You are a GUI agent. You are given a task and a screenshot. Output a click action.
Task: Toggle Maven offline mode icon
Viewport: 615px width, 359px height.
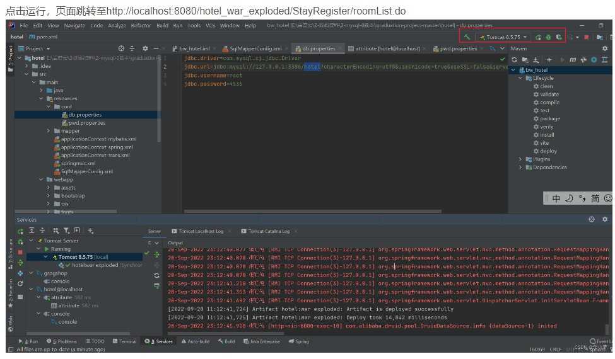583,59
